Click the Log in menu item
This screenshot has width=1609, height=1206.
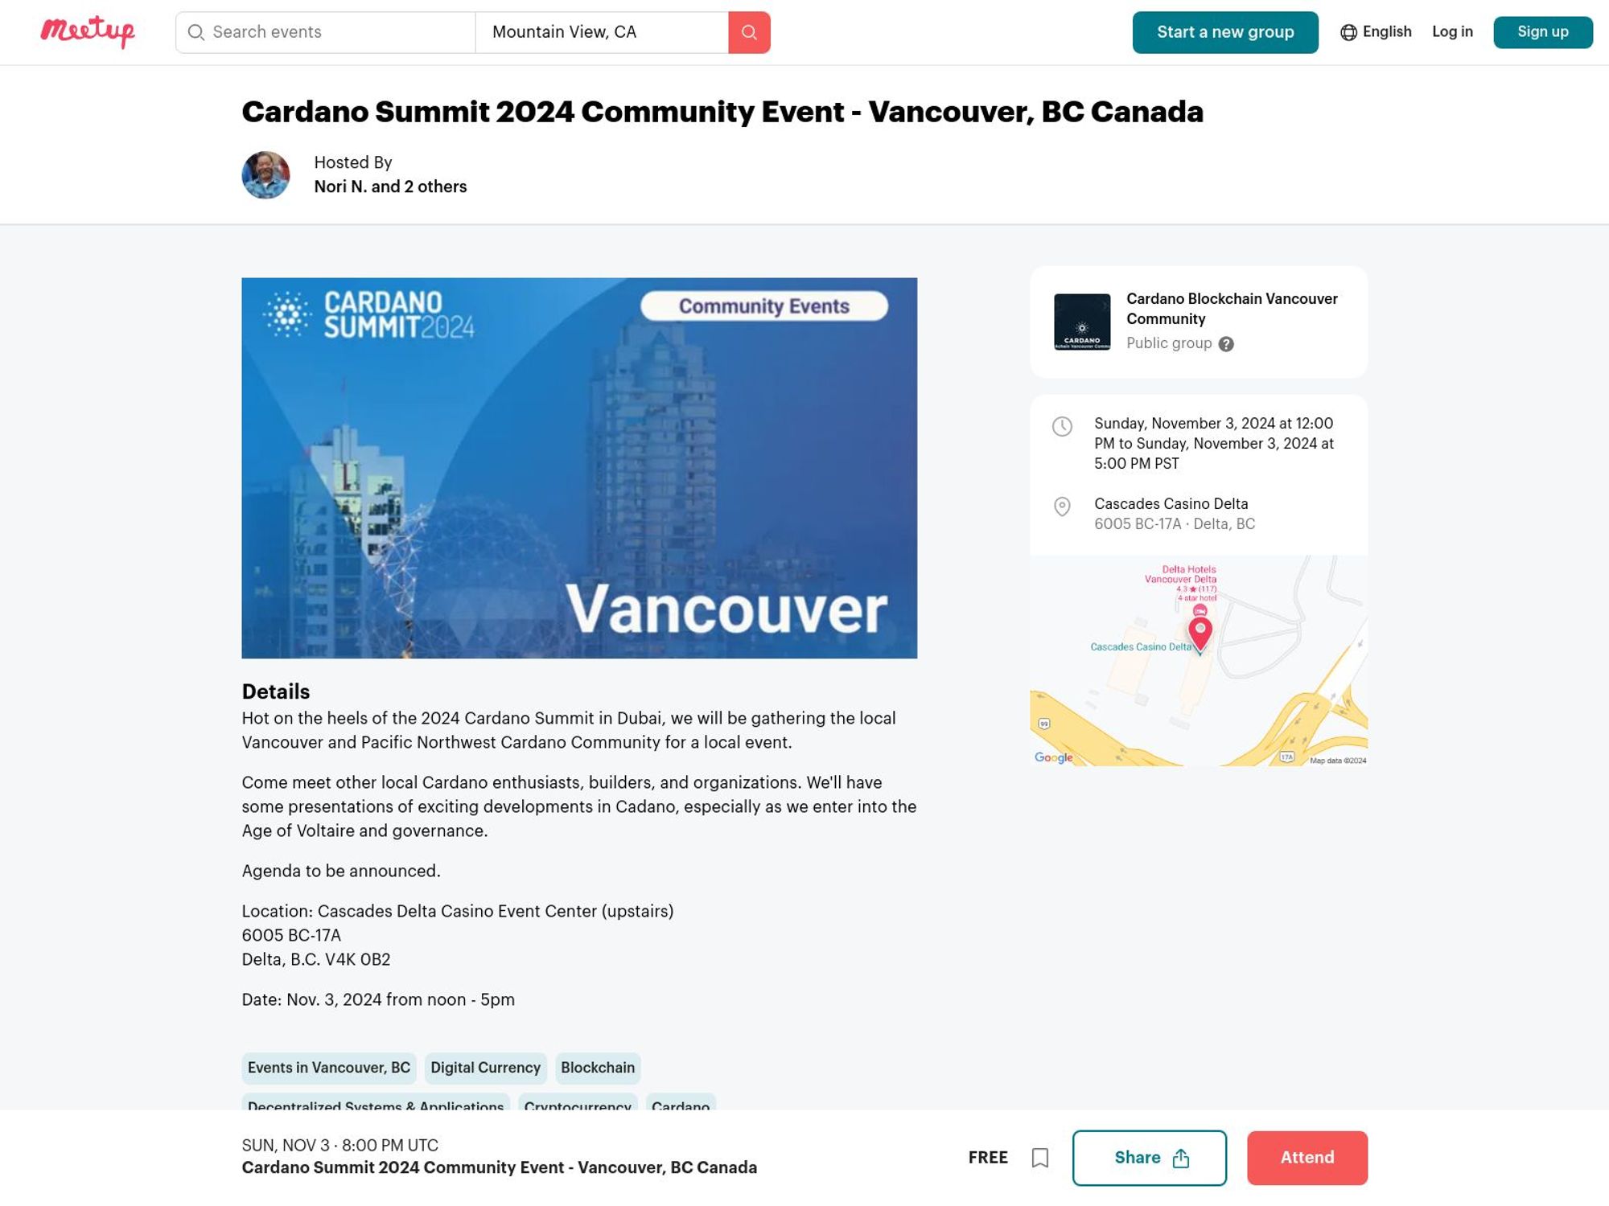coord(1452,31)
